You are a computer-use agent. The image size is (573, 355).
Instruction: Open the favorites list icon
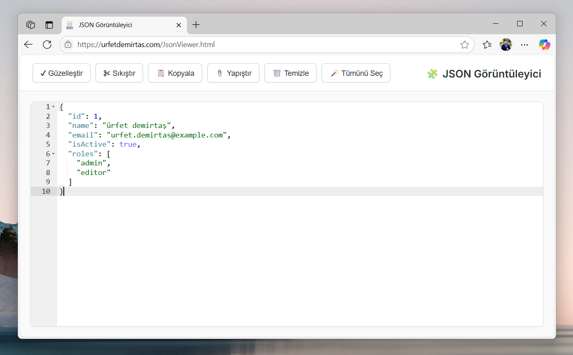(x=487, y=45)
